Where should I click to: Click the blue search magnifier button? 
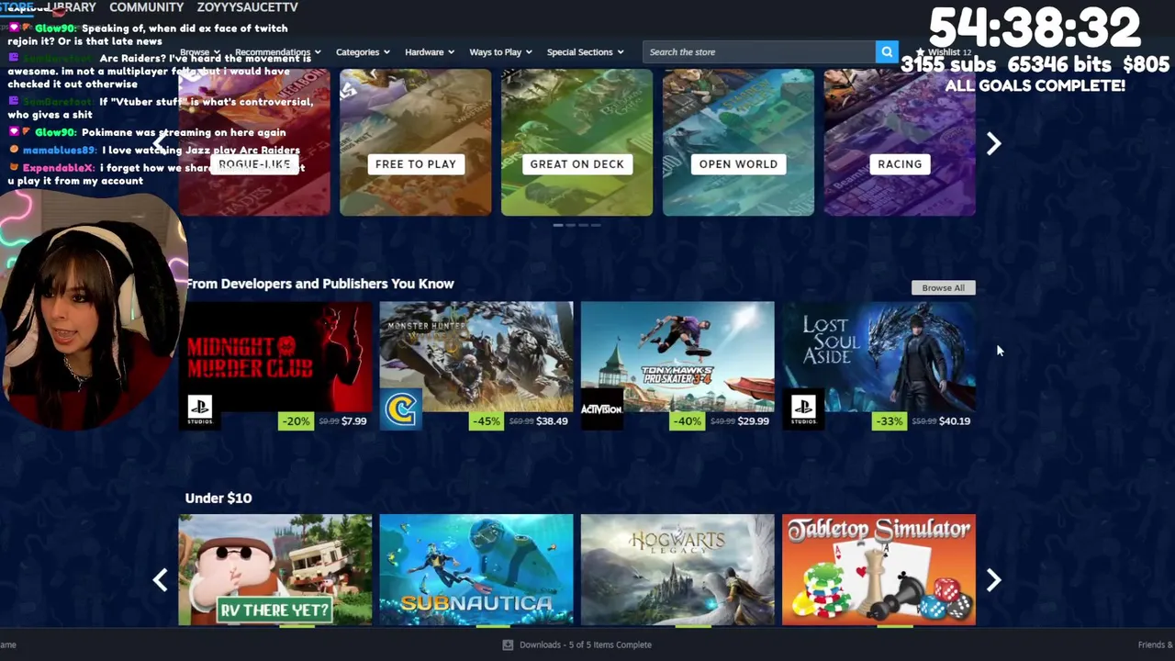(887, 52)
